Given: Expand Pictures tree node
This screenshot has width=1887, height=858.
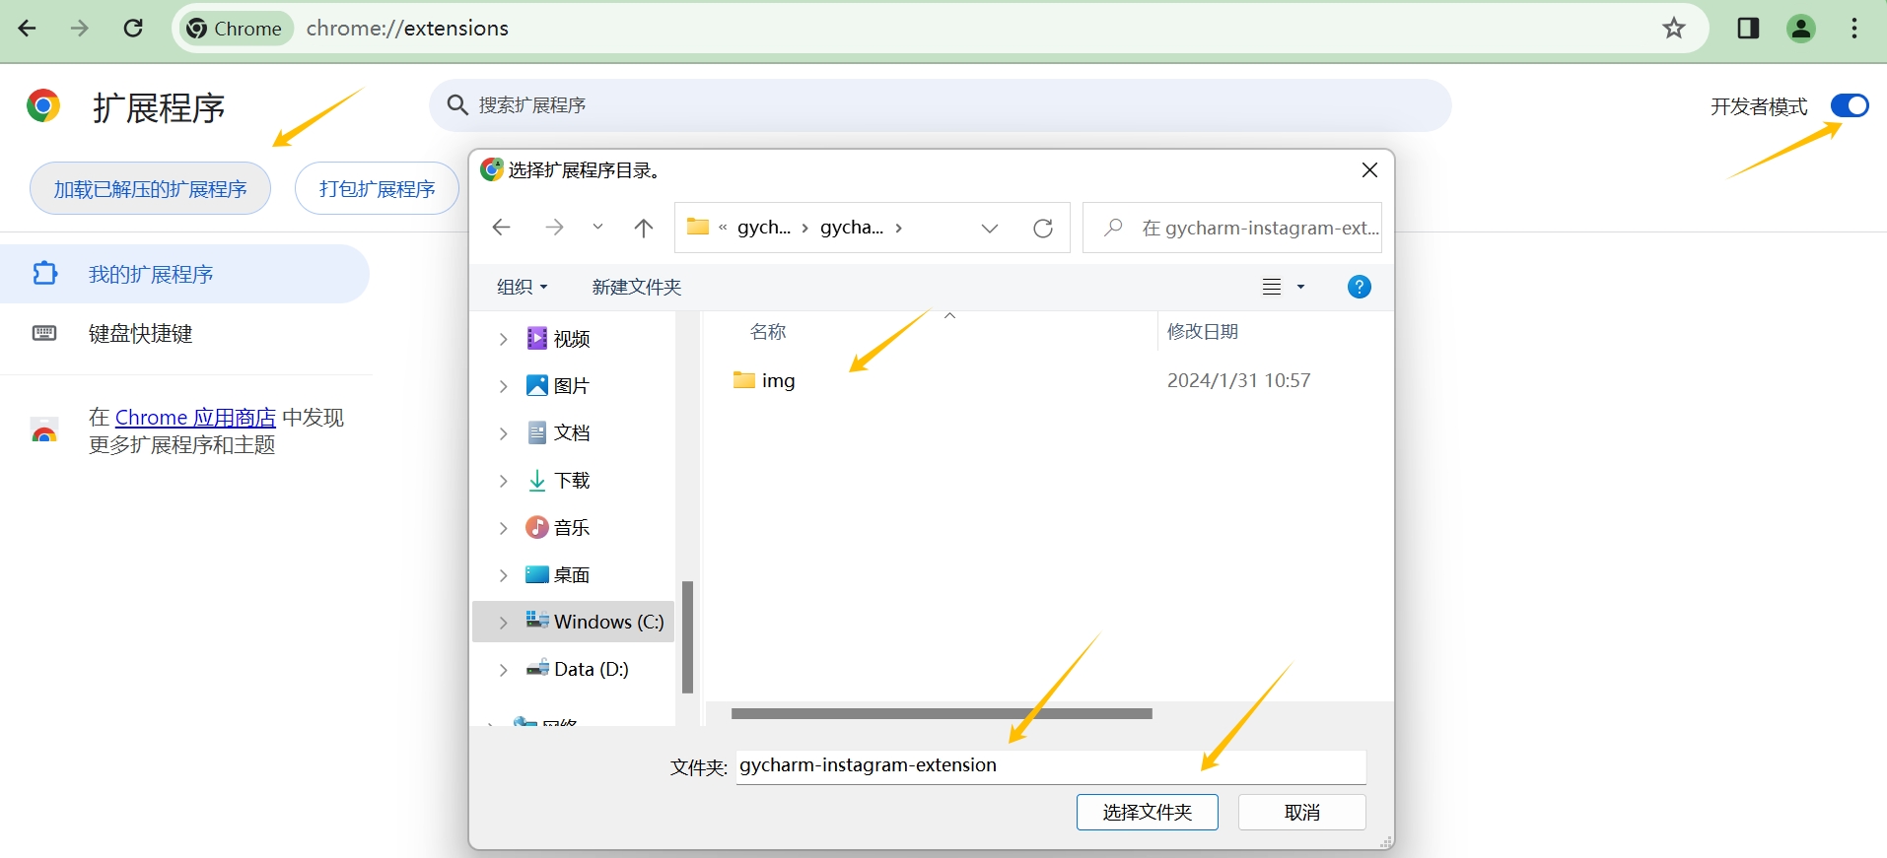Looking at the screenshot, I should pos(503,386).
